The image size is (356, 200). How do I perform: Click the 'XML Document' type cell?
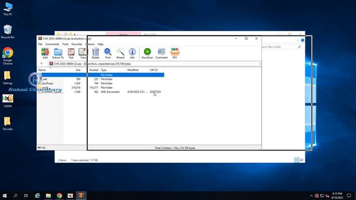click(110, 92)
